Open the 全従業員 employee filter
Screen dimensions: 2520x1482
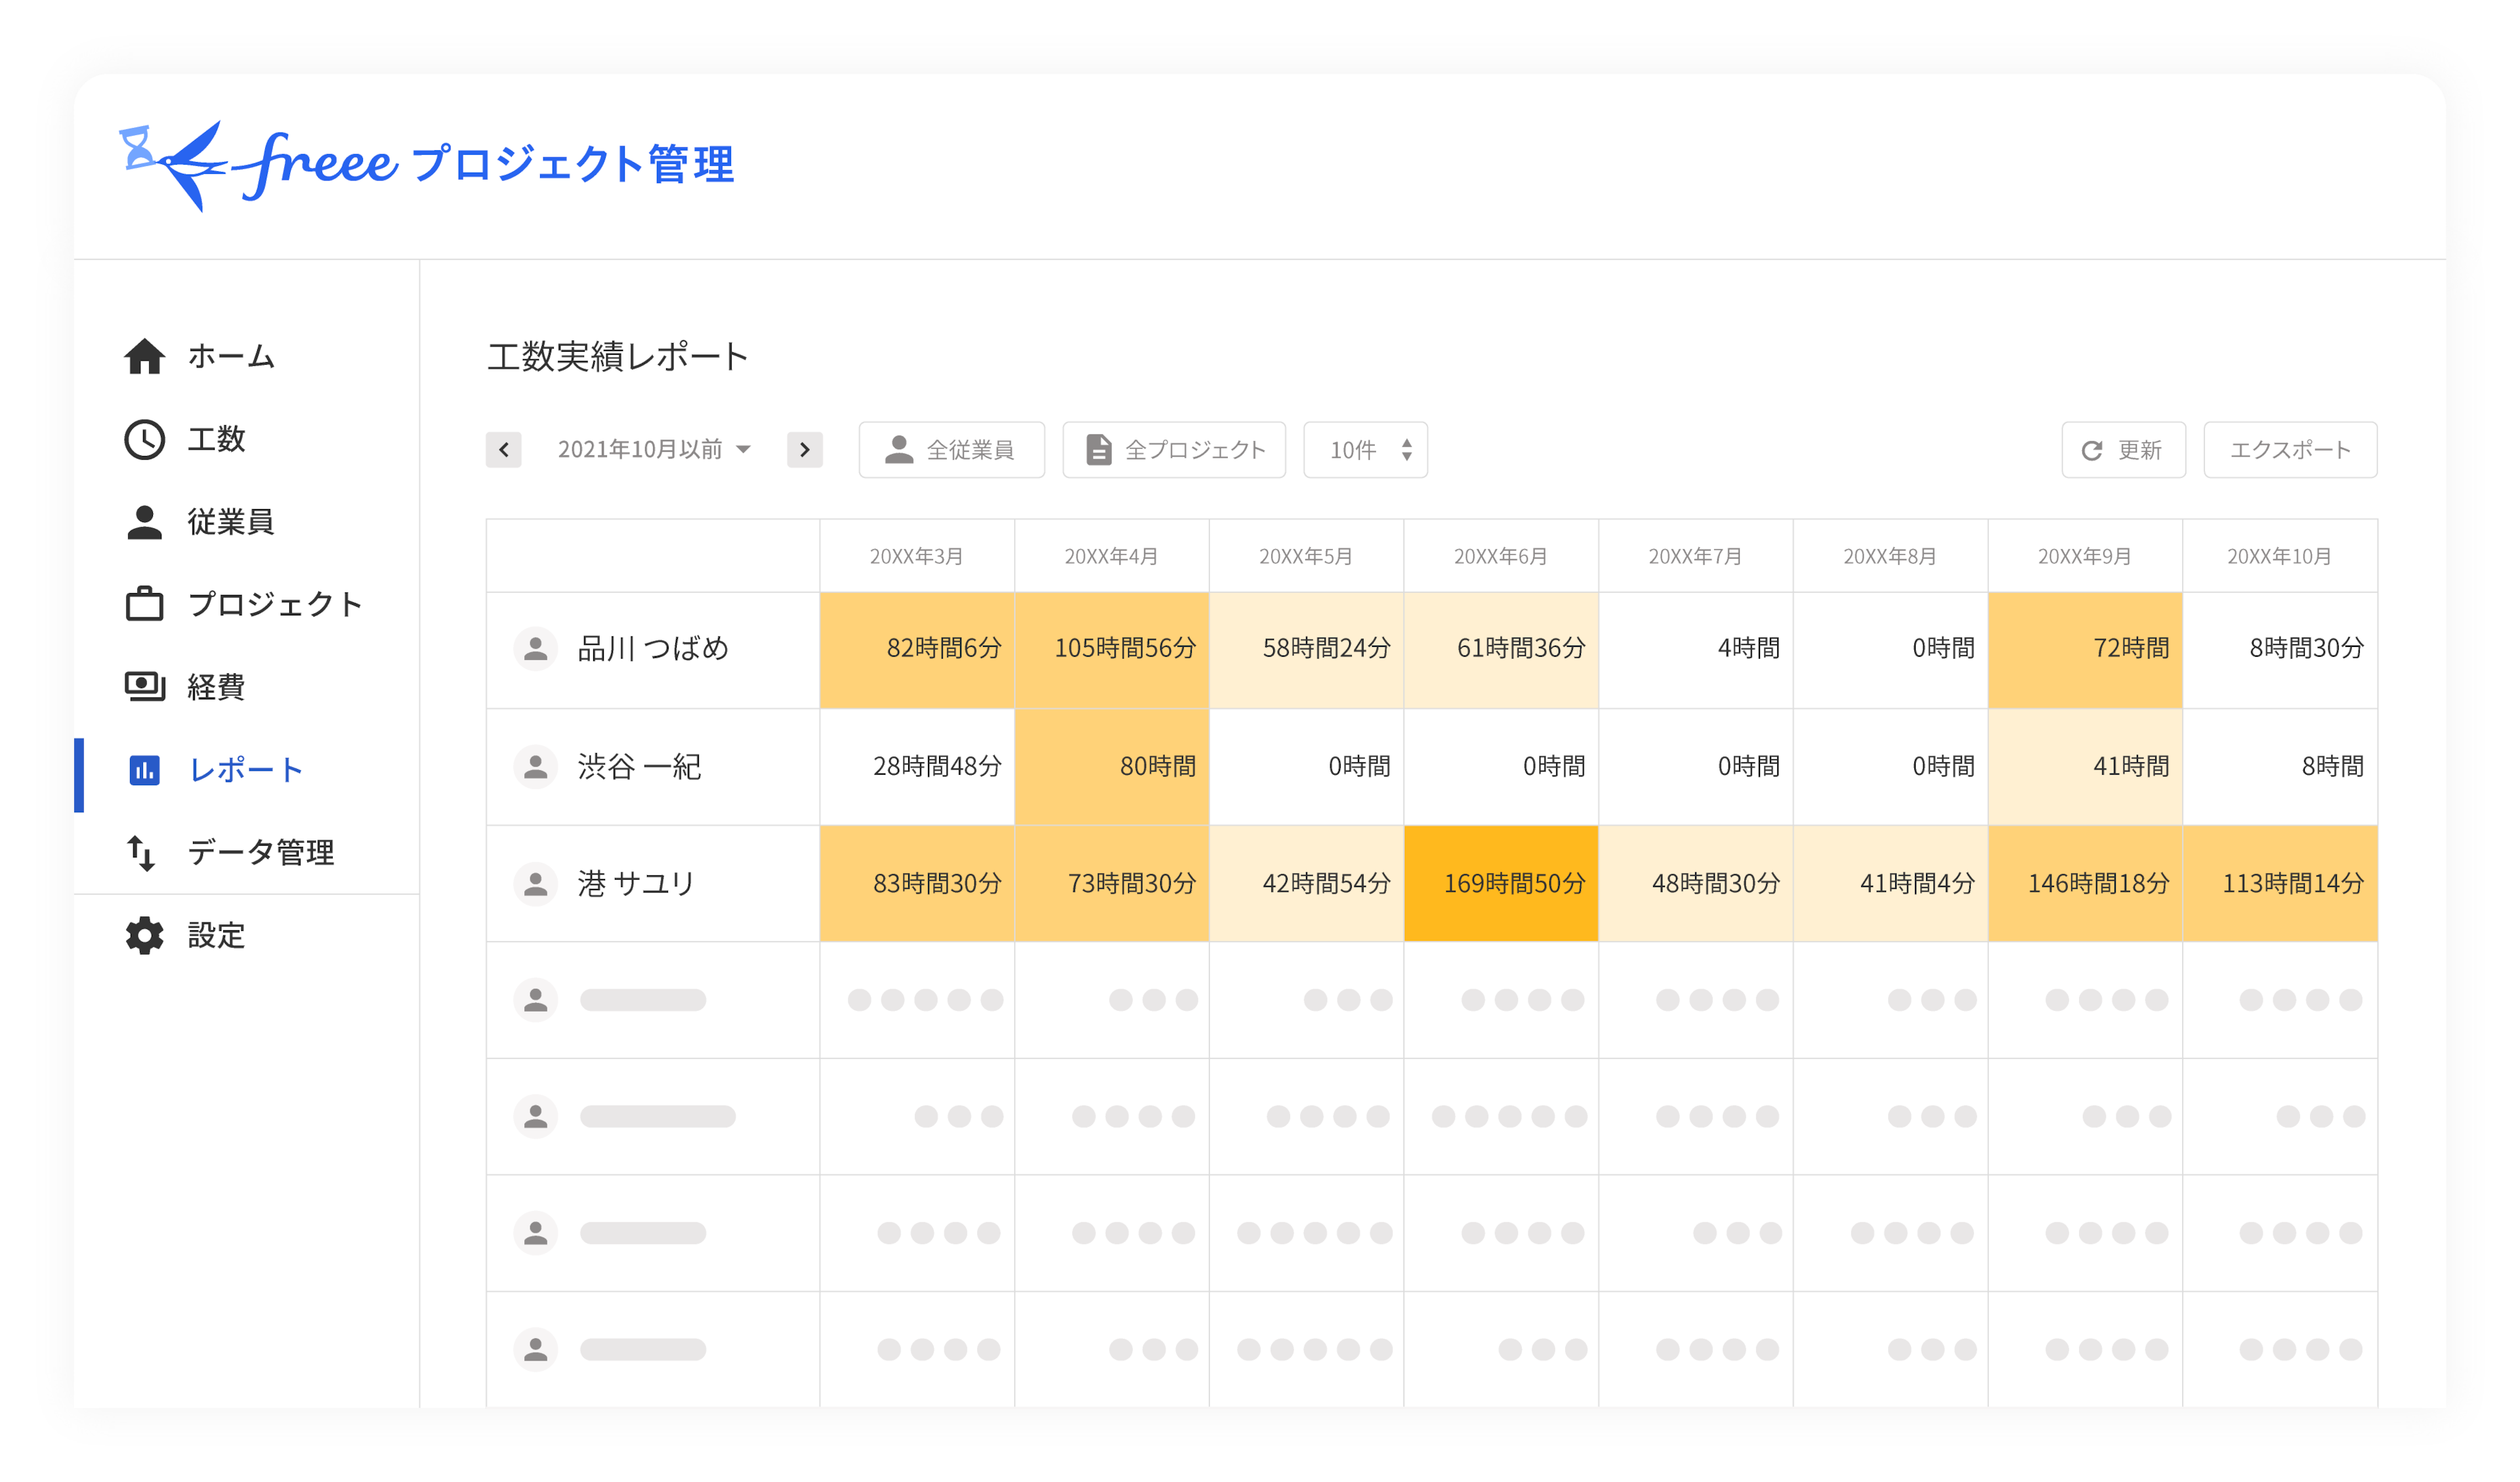click(951, 450)
